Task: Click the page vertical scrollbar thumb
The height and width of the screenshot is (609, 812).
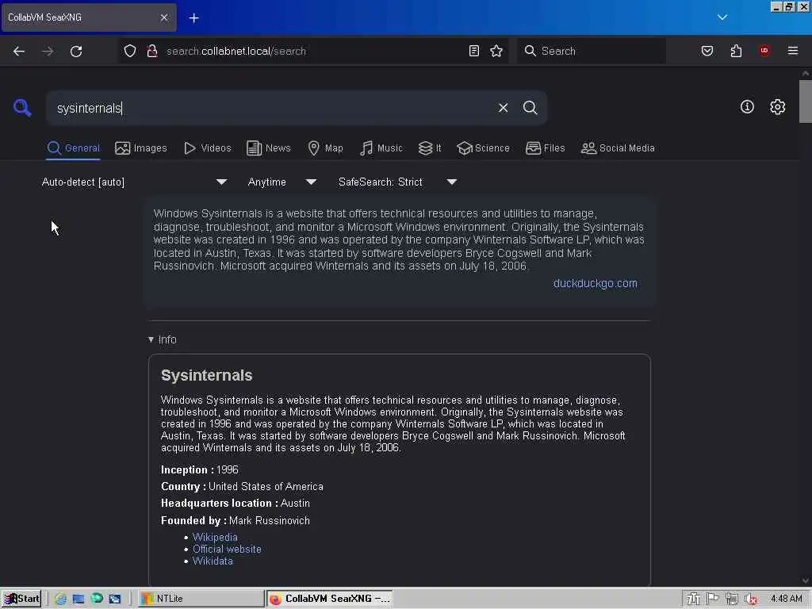Action: (806, 101)
